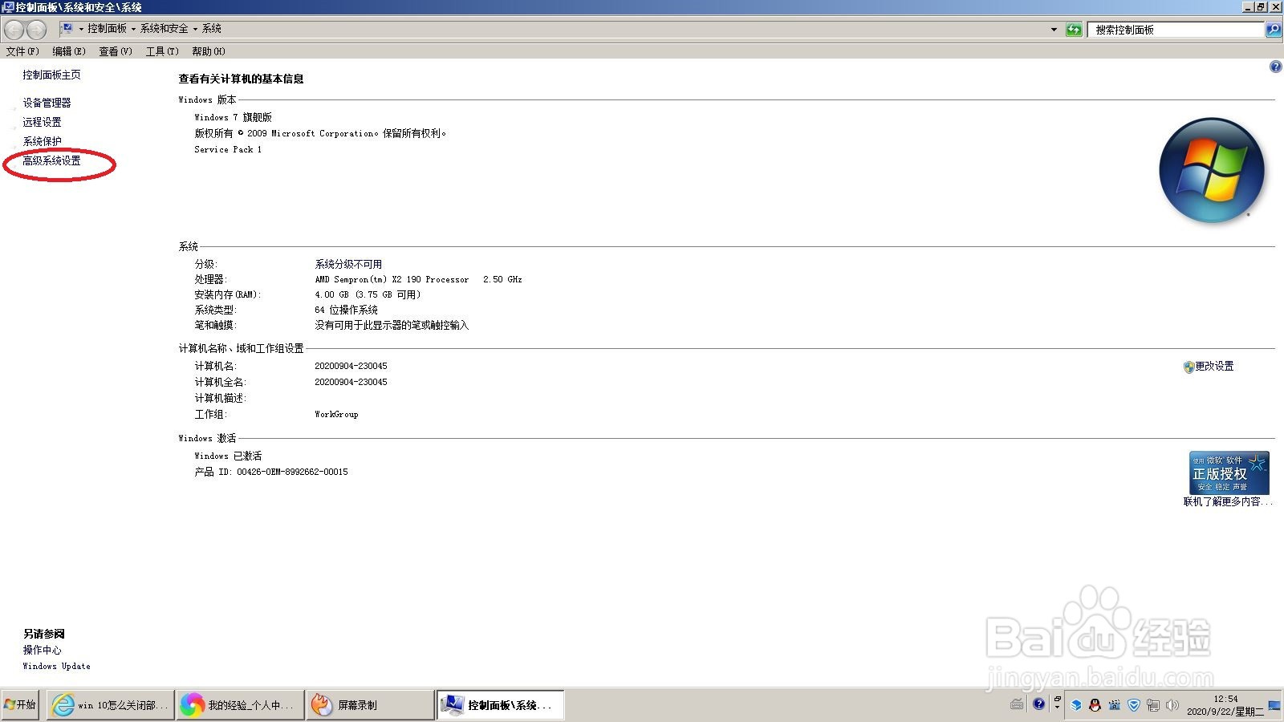Click 系统分级不可用 rating link
1284x722 pixels.
(348, 264)
